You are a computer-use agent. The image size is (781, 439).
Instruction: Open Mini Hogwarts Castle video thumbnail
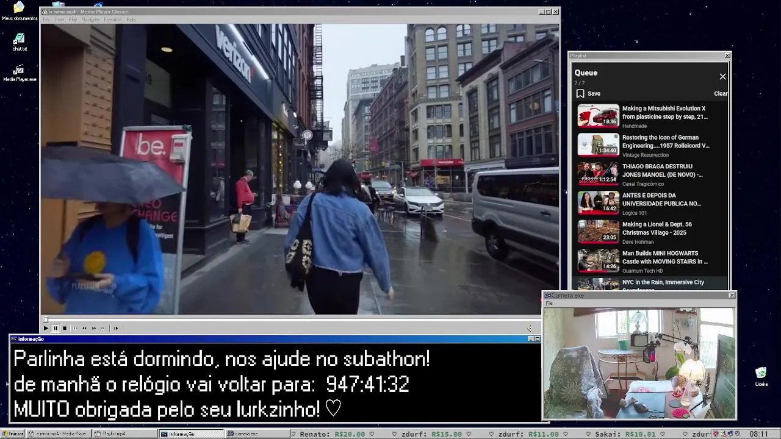click(x=598, y=260)
